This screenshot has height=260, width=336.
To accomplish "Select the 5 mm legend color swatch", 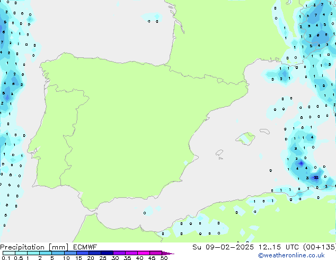I will [x=58, y=253].
